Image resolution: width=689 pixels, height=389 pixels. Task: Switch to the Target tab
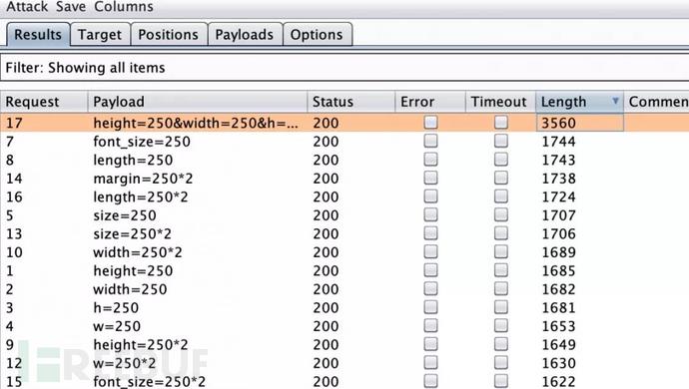(x=100, y=34)
